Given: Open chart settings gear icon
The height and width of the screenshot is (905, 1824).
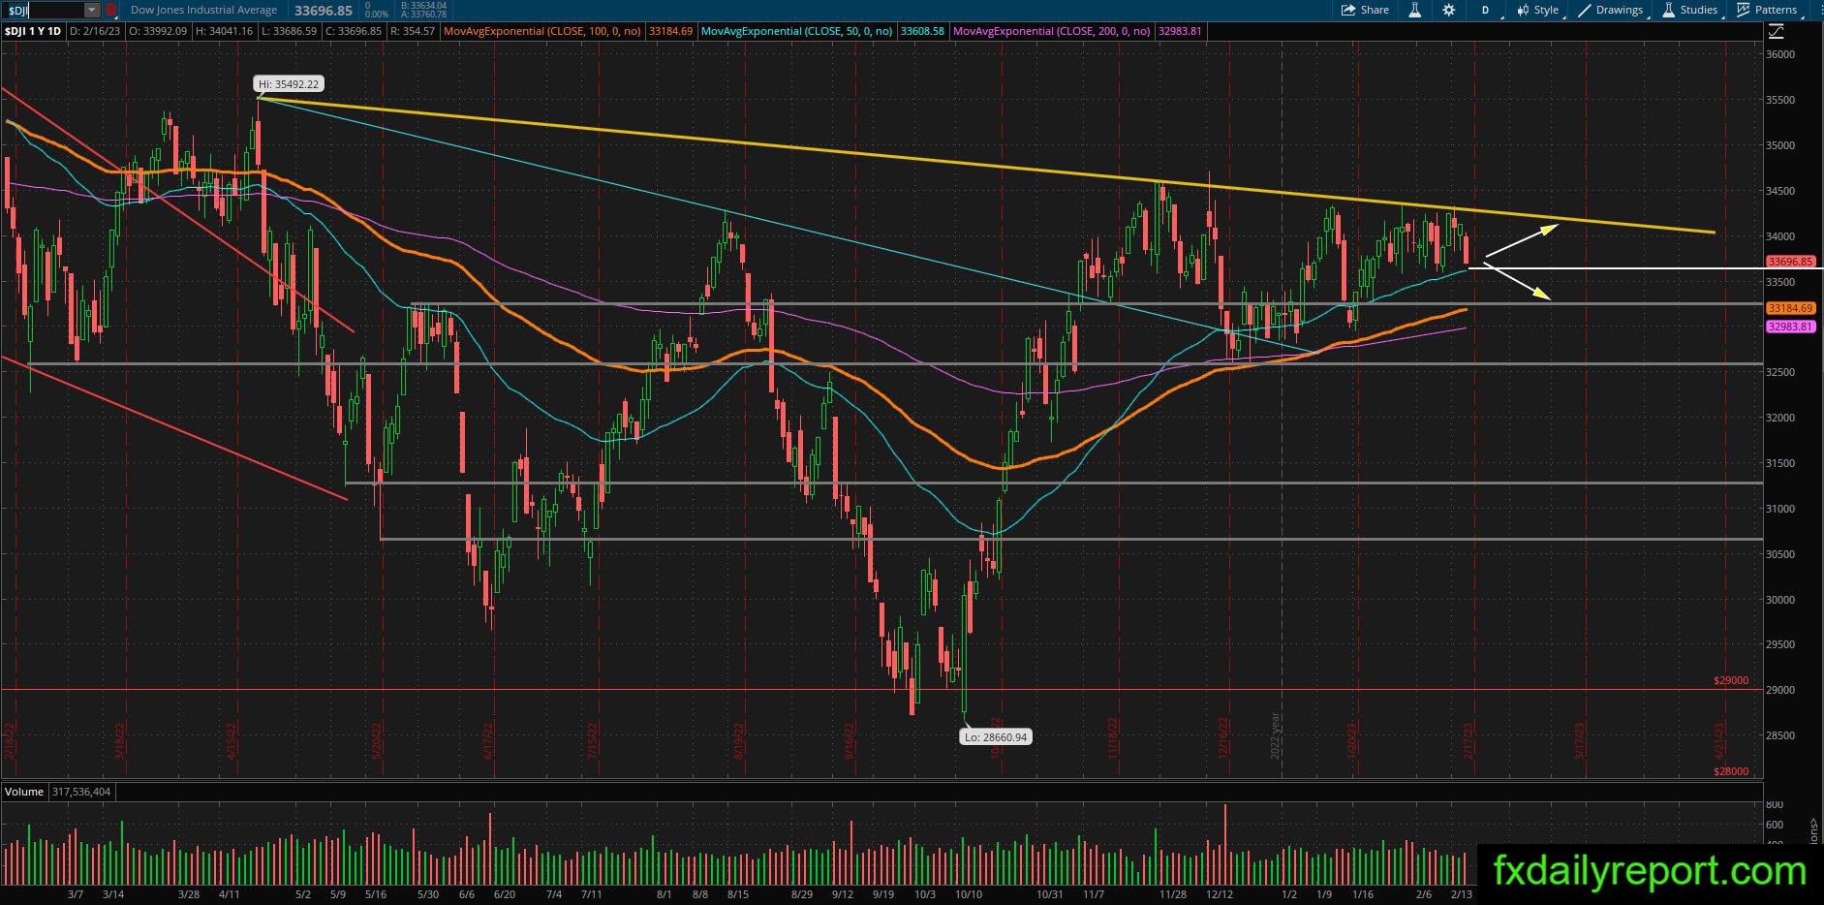Looking at the screenshot, I should click(1448, 10).
